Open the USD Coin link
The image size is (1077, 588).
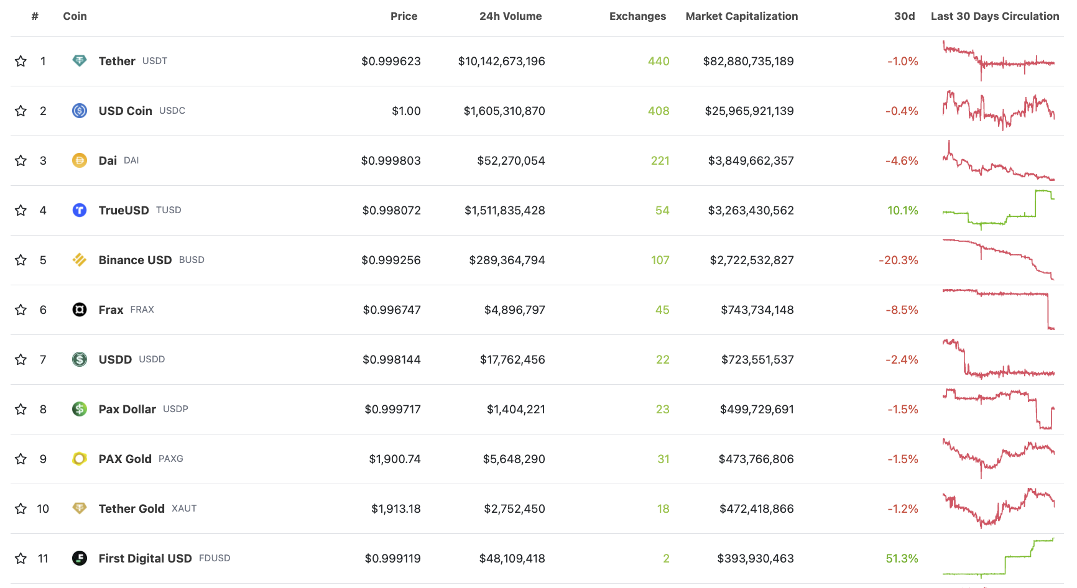[126, 111]
